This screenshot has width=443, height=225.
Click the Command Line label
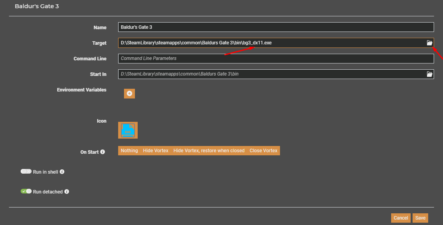[x=90, y=59]
